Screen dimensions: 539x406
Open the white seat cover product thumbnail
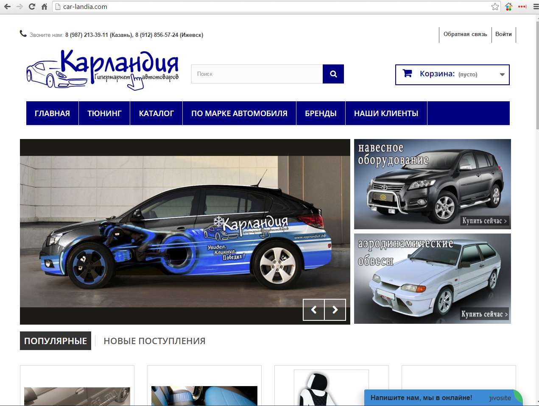(x=331, y=388)
